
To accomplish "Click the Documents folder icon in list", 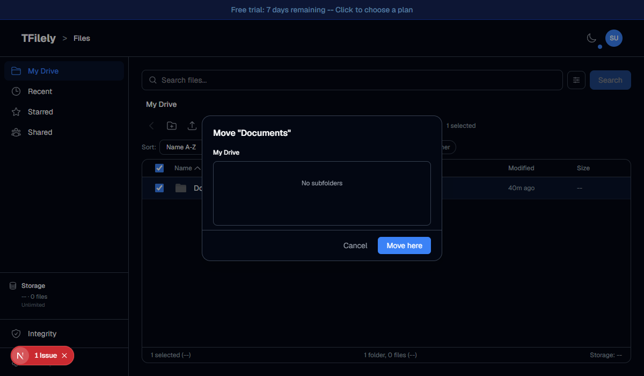I will 181,188.
